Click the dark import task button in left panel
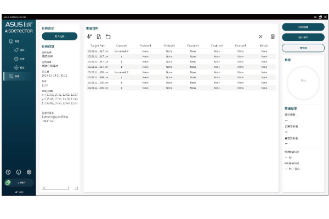 click(x=60, y=36)
